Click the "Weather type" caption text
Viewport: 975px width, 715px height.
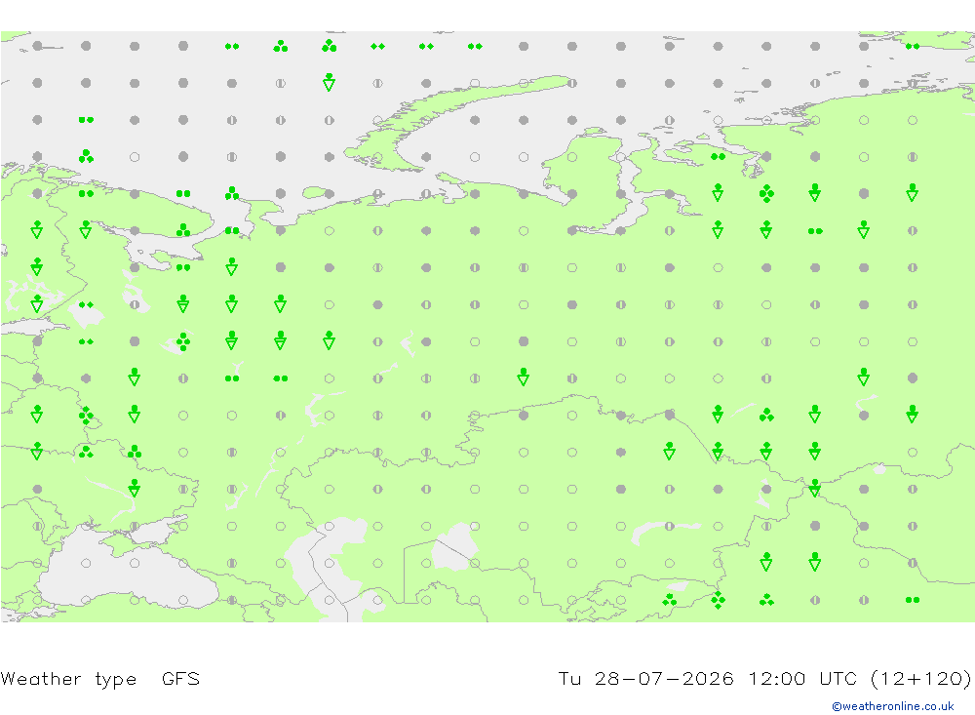tap(68, 679)
